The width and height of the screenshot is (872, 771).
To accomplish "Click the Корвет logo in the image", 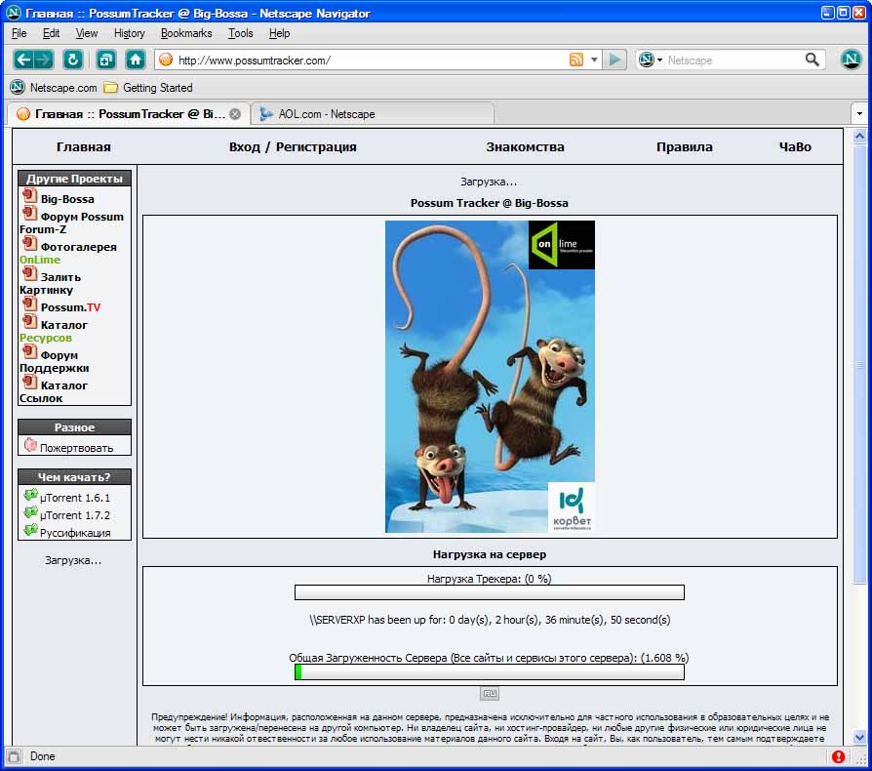I will [x=572, y=507].
